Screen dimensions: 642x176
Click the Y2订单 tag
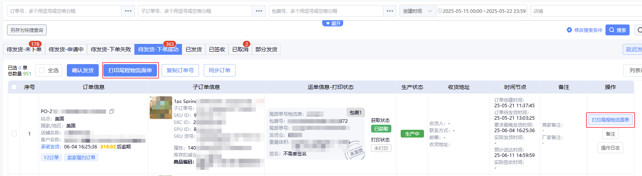point(51,157)
